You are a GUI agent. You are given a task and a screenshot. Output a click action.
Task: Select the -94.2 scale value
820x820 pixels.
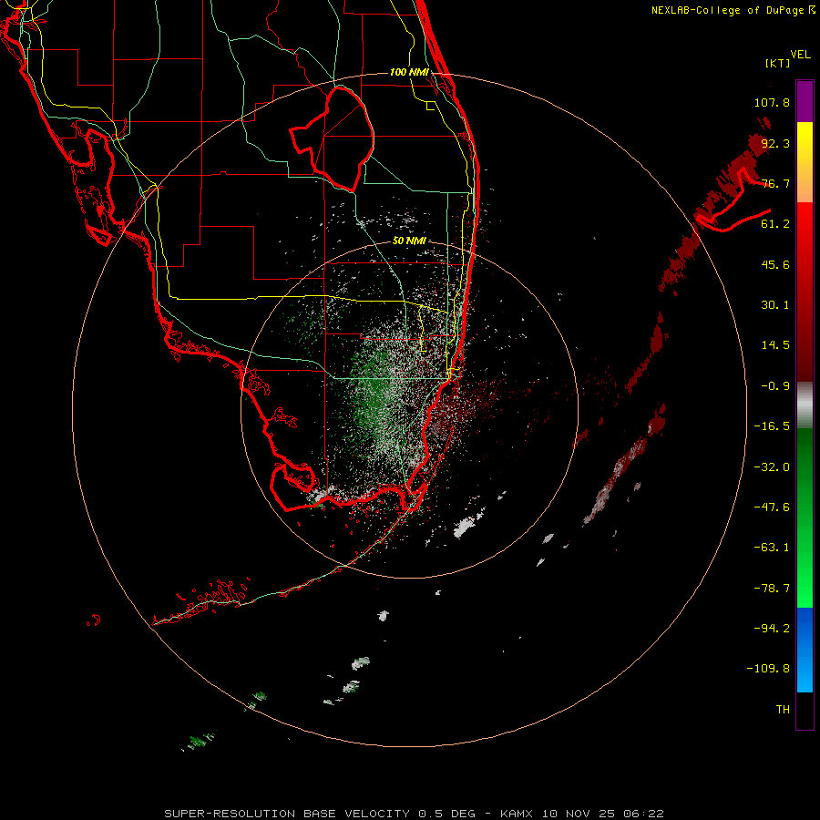point(772,628)
